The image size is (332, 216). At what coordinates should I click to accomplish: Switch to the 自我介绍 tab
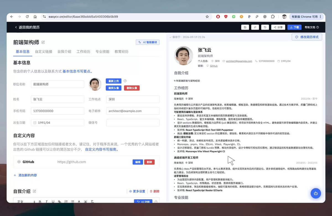[64, 52]
